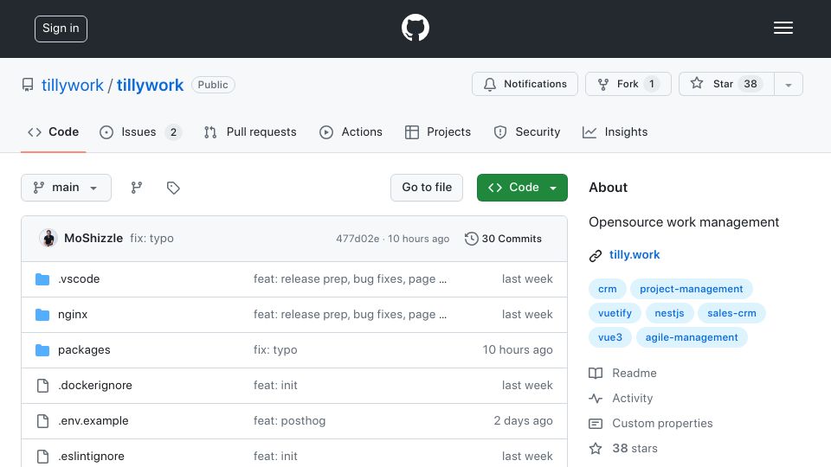The height and width of the screenshot is (467, 831).
Task: Open the .vscode folder
Action: point(79,279)
